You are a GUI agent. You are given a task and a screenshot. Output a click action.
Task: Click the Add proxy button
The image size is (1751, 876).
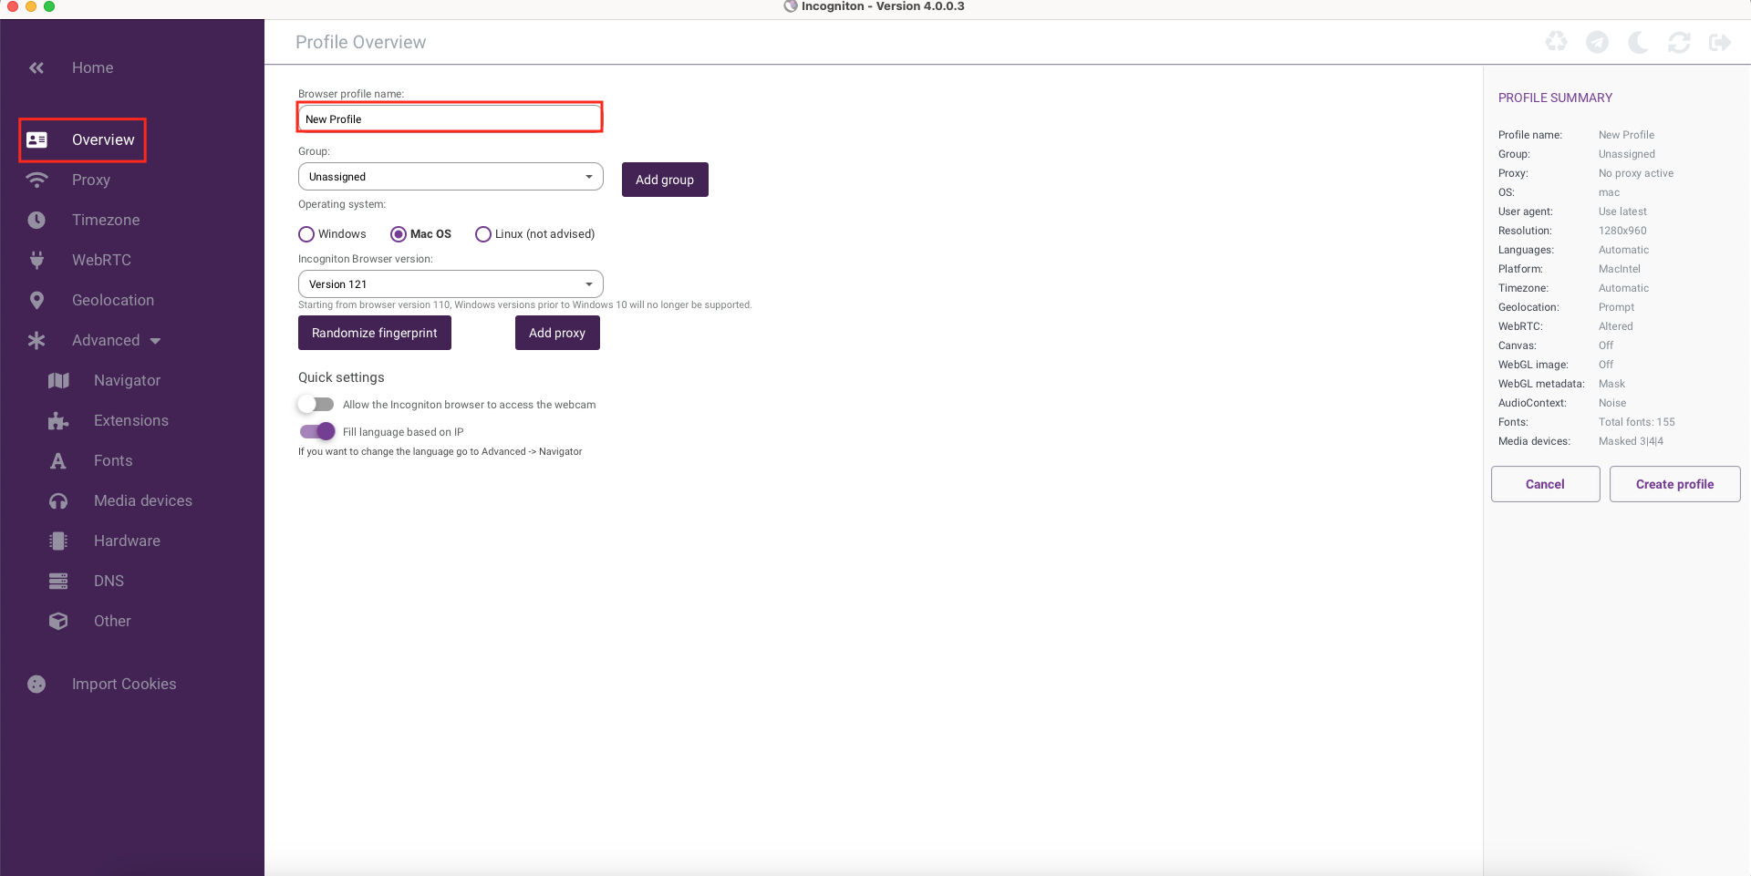[x=557, y=333]
